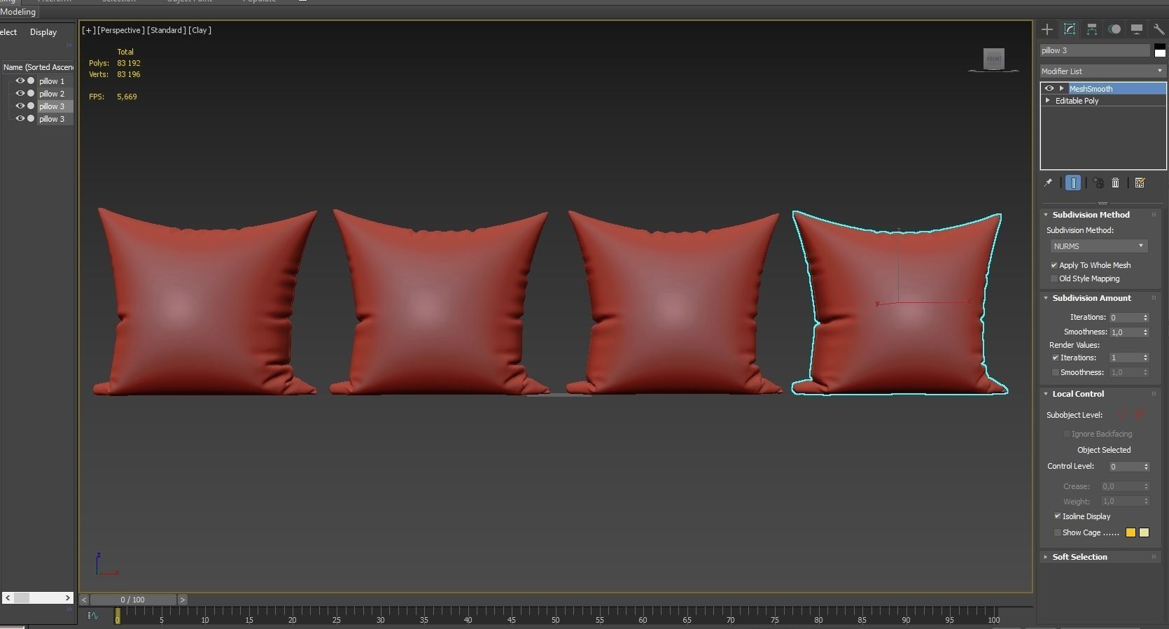Screen dimensions: 1169x629
Task: Click the scene explorer horizontal scrollbar thumb
Action: [22, 598]
